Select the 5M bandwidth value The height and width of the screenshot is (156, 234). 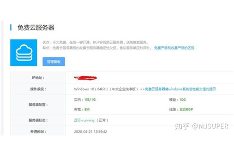(87, 109)
